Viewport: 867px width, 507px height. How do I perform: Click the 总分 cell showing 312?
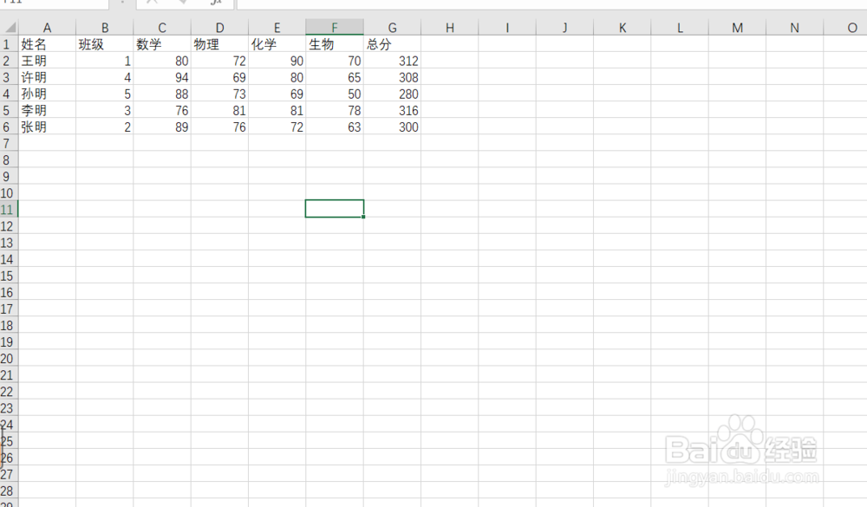click(392, 61)
